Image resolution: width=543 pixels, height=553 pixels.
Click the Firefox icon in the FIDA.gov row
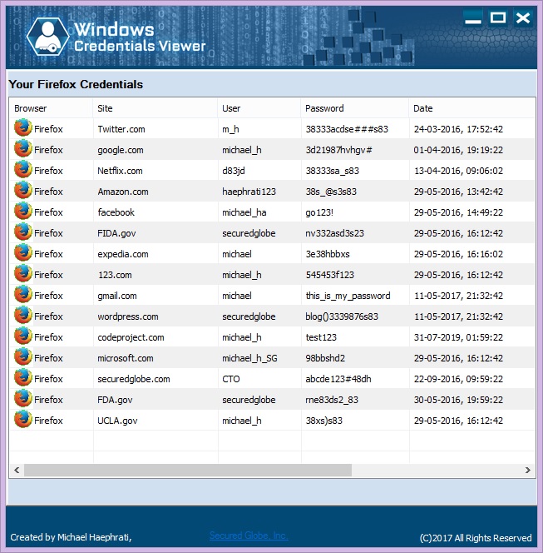point(23,232)
